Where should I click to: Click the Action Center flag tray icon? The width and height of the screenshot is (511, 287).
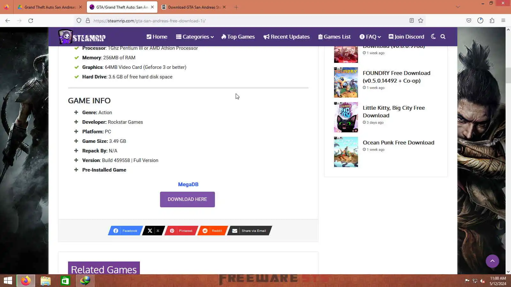click(x=467, y=281)
